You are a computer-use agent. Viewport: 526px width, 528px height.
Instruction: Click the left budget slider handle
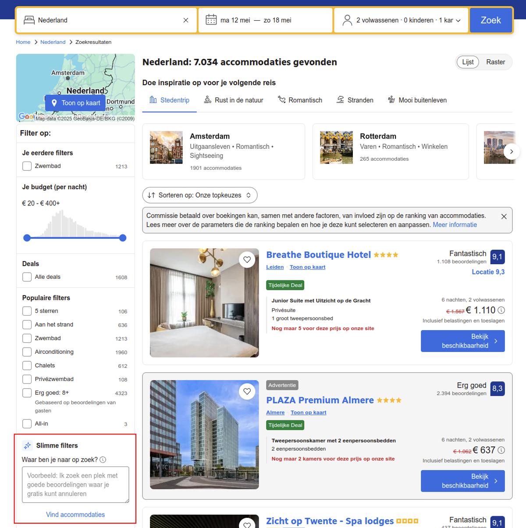(27, 238)
